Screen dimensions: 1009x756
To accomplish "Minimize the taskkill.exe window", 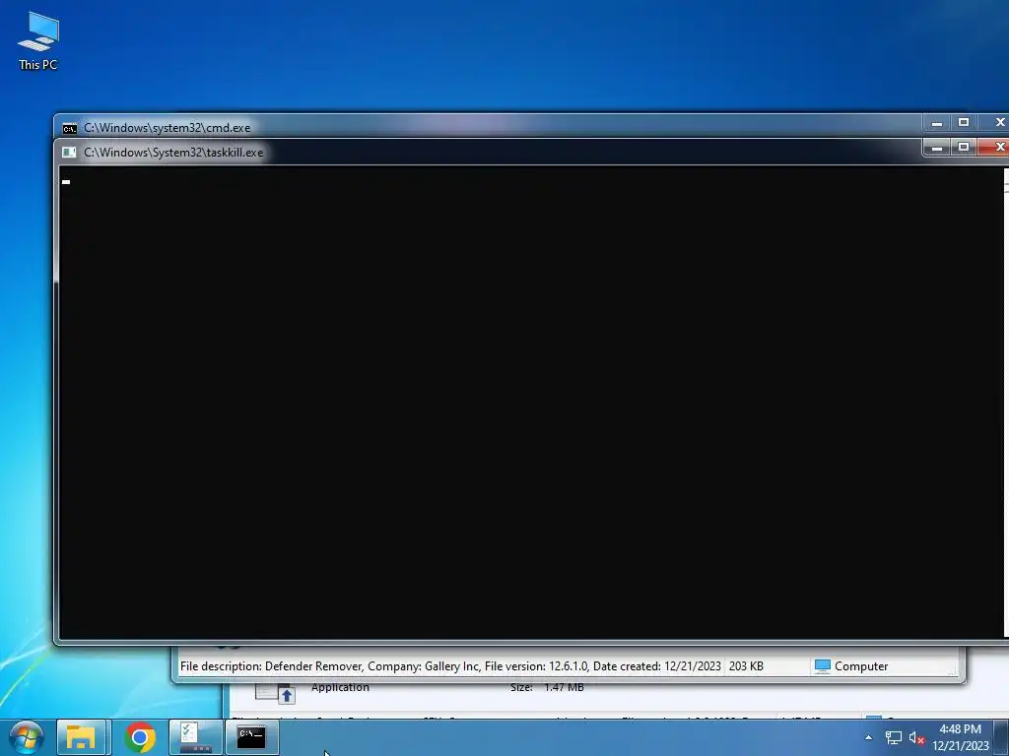I will 937,148.
